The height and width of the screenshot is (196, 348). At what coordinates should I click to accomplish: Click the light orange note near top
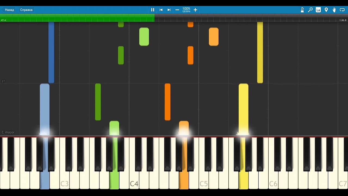tap(214, 37)
